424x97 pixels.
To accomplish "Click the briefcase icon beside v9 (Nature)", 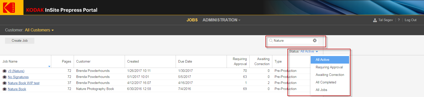I will click(x=5, y=71).
